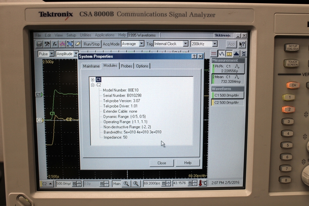This screenshot has width=309, height=206.
Task: Toggle the mask readout icon
Action: (244, 54)
